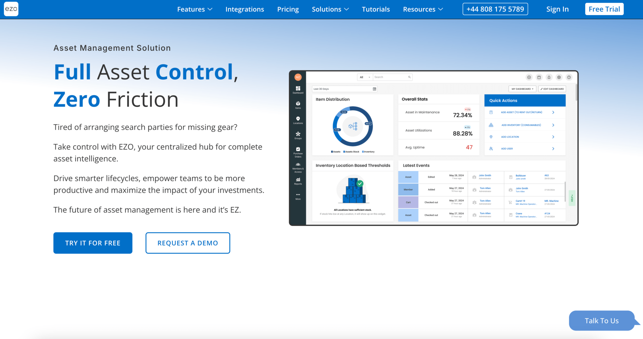Click the More ellipsis icon in sidebar
This screenshot has height=339, width=643.
(298, 195)
